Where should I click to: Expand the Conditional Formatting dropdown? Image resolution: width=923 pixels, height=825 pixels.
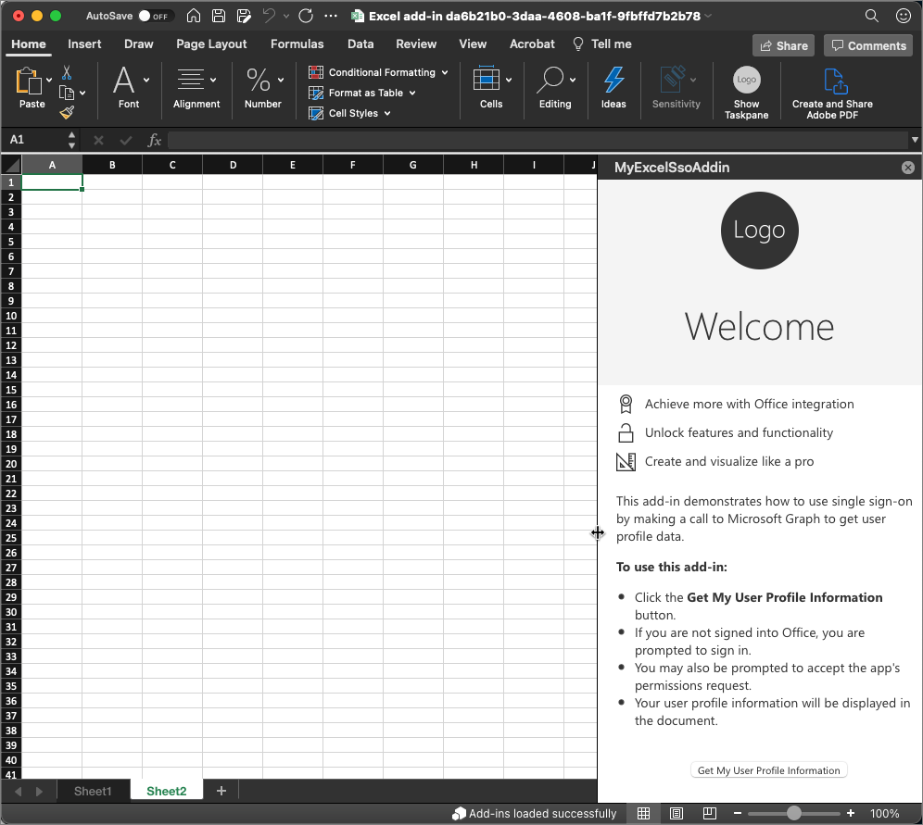click(445, 72)
